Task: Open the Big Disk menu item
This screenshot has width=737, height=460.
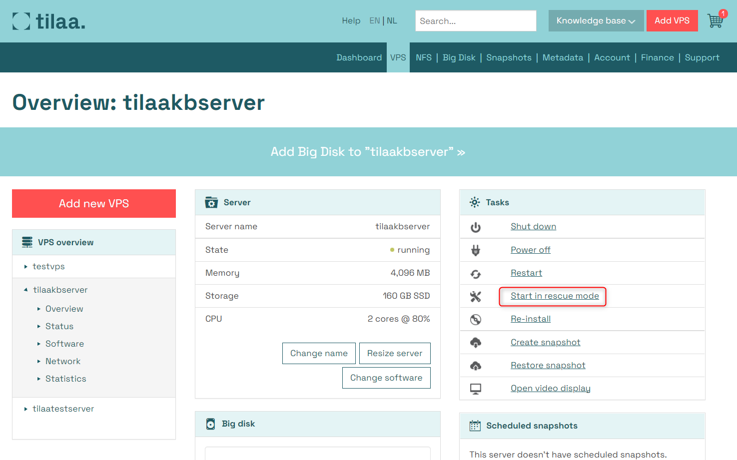Action: click(x=459, y=57)
